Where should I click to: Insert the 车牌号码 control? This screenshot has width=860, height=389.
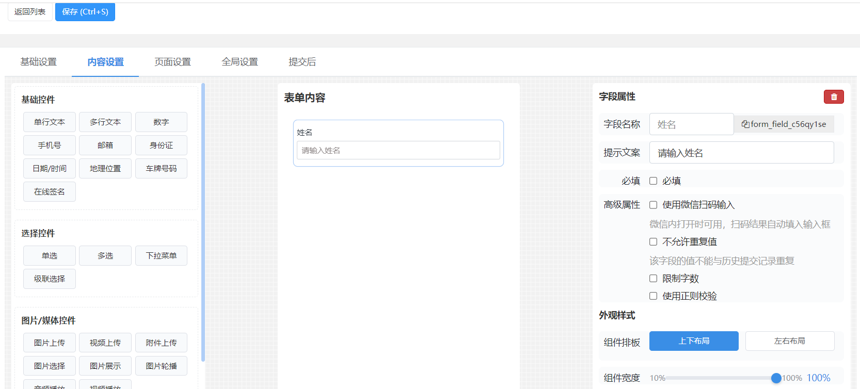pos(161,169)
